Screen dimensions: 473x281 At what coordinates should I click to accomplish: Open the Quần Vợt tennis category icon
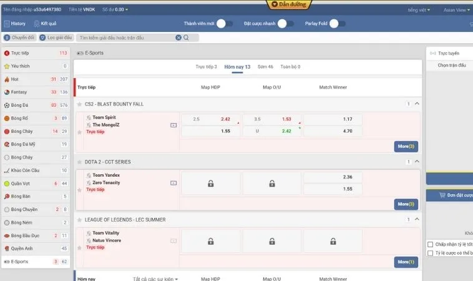tap(7, 183)
